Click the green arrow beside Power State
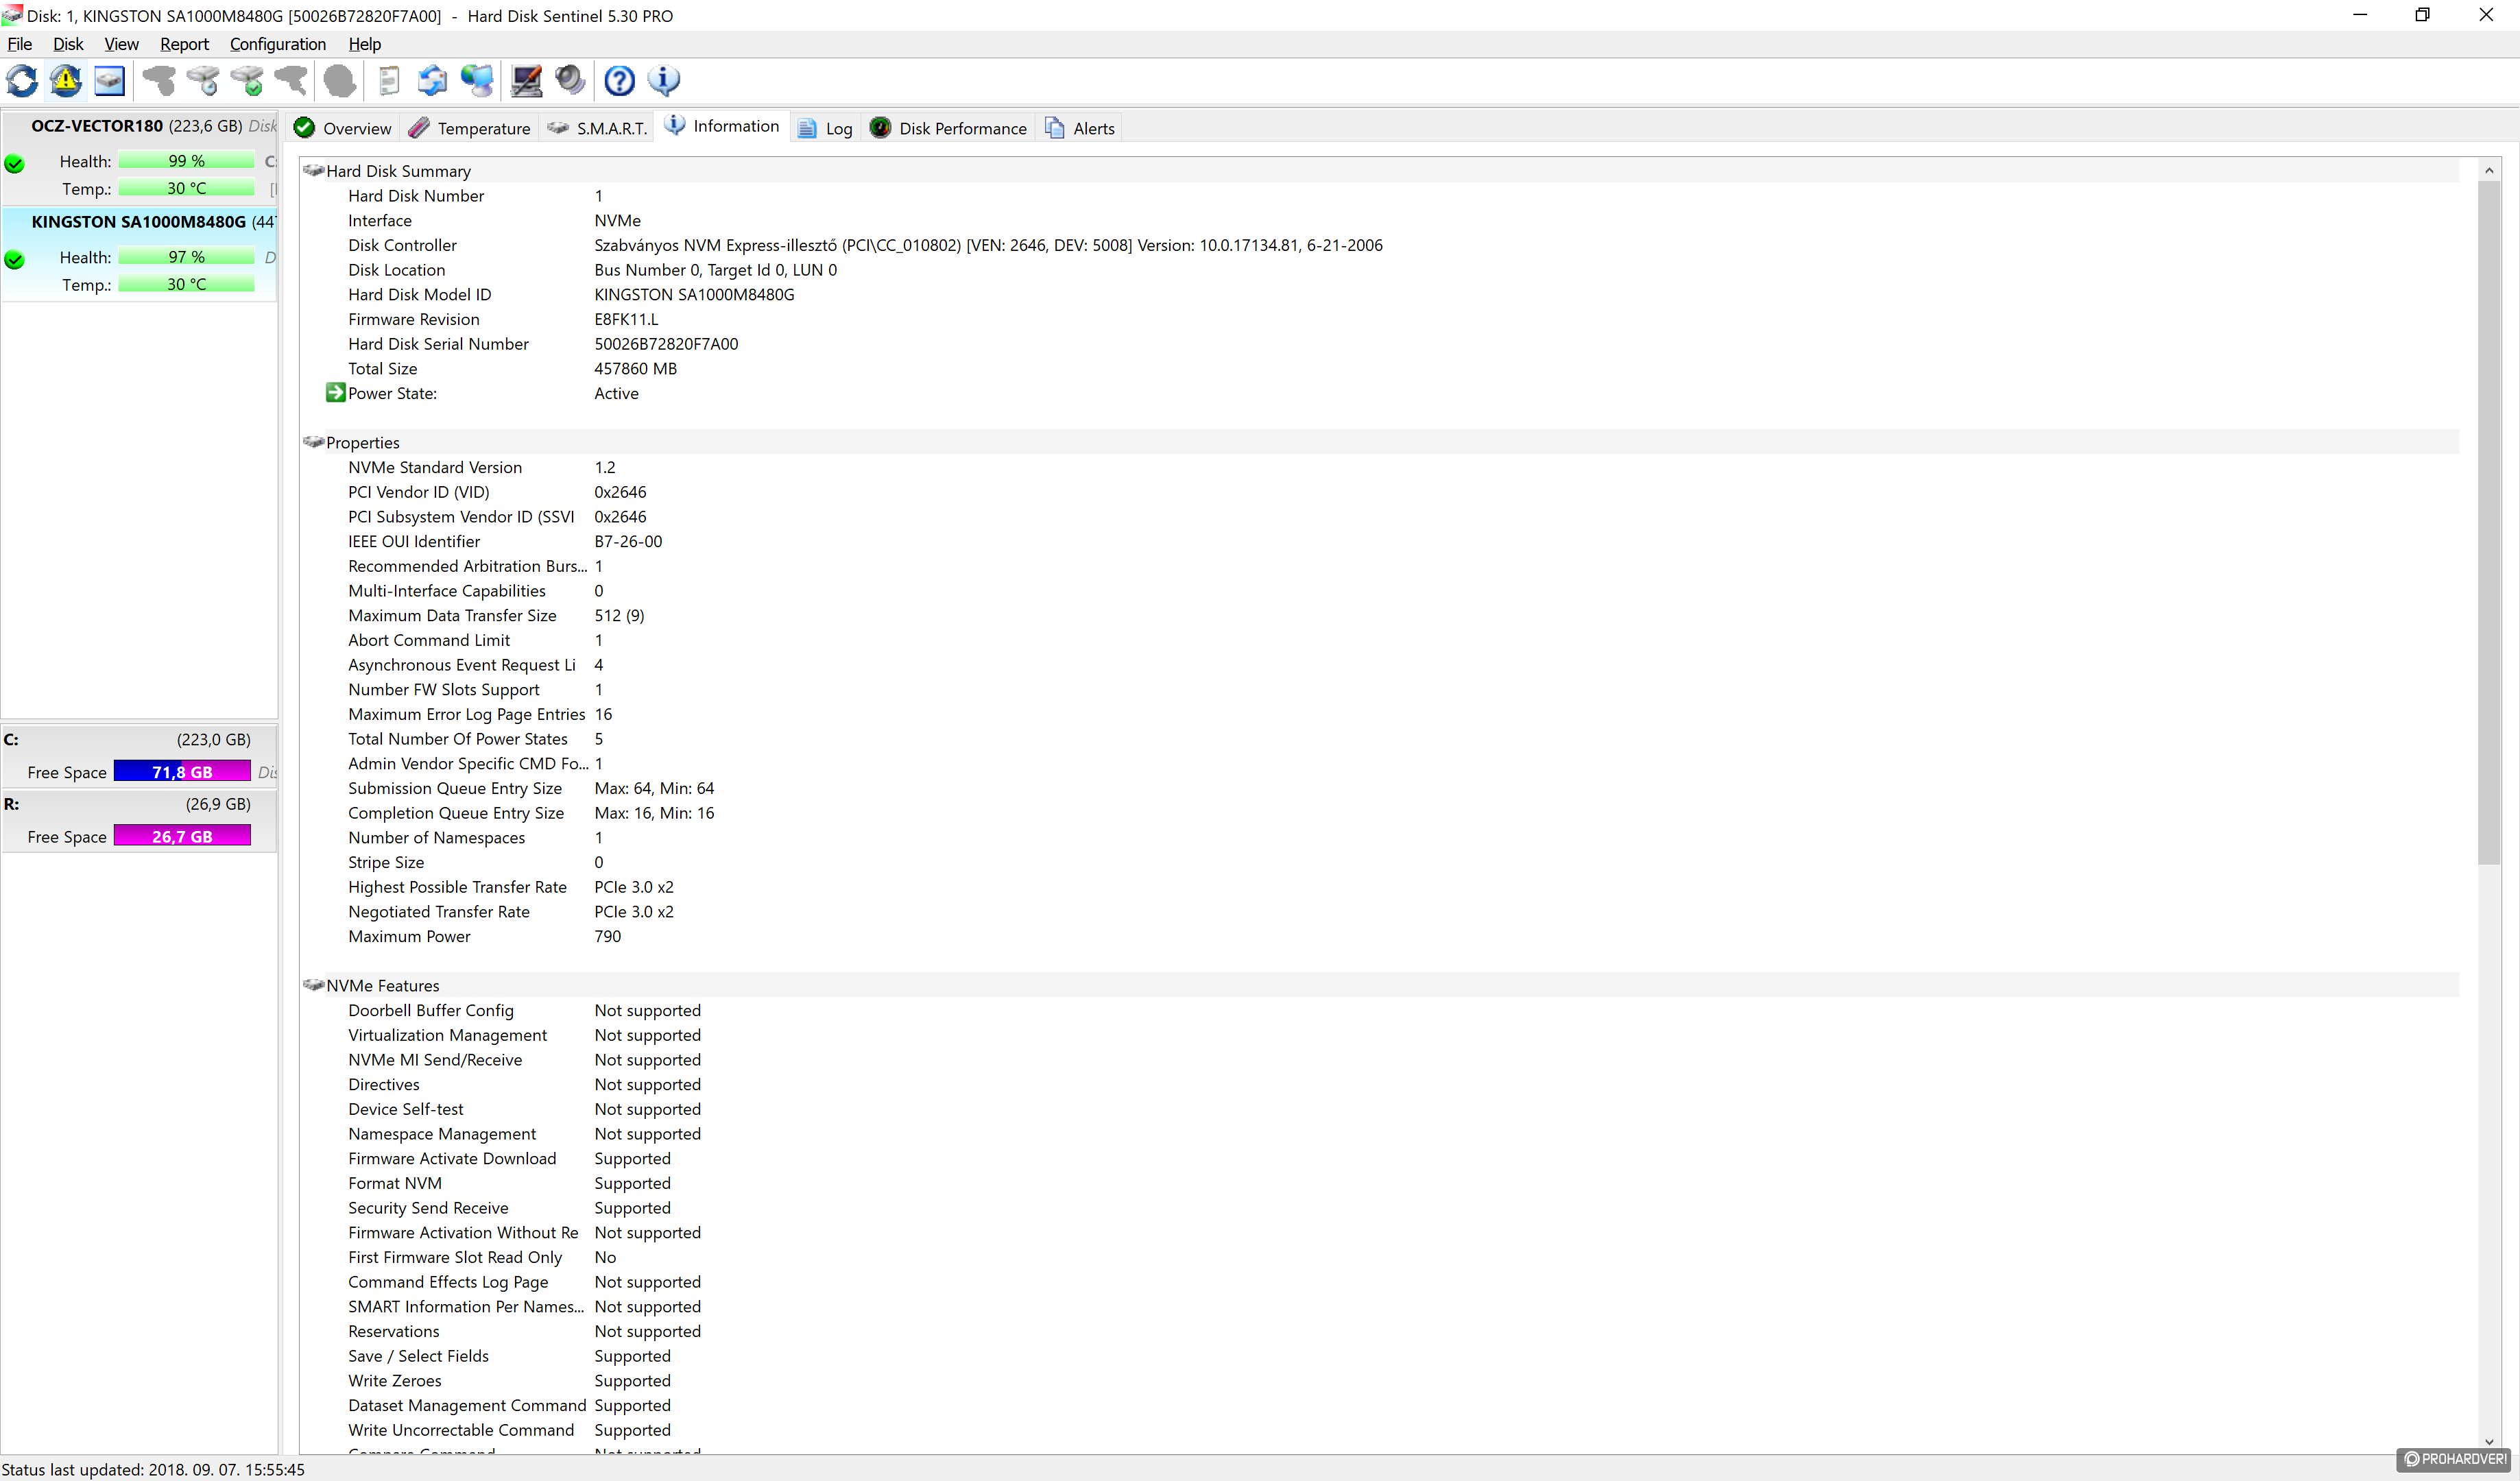Image resolution: width=2520 pixels, height=1481 pixels. (x=335, y=392)
